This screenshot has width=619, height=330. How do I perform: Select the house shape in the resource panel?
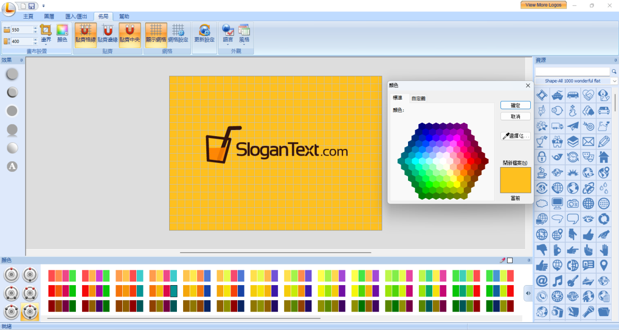coord(604,157)
